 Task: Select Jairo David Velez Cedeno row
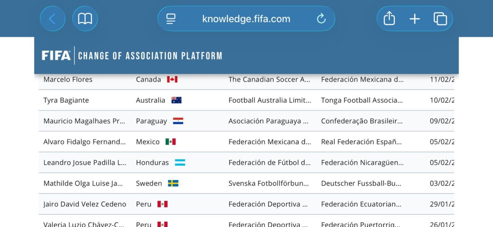point(85,204)
